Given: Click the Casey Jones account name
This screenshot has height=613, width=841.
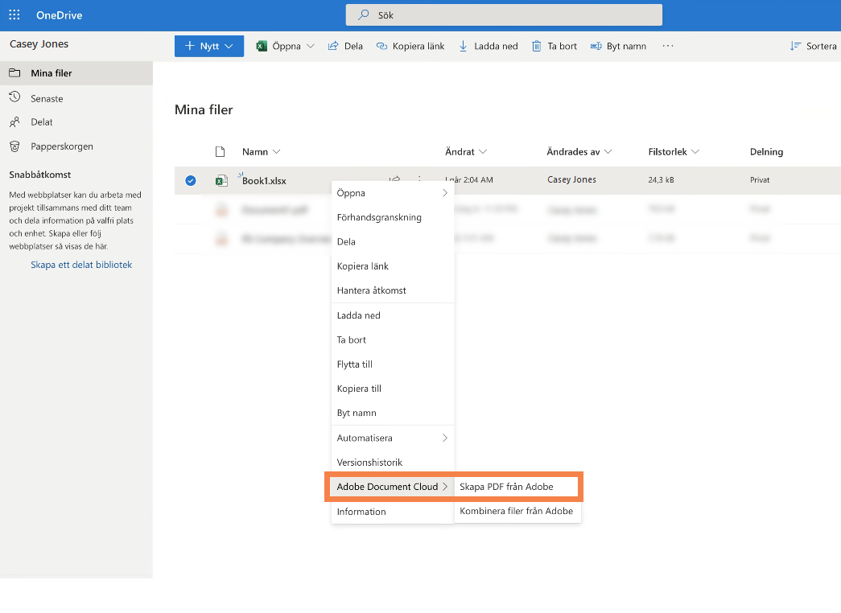Looking at the screenshot, I should (x=39, y=44).
